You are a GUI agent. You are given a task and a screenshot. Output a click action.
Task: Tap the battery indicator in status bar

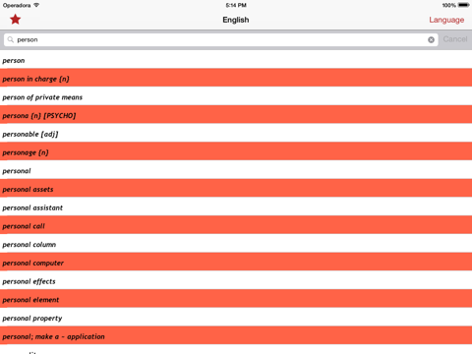(x=464, y=5)
